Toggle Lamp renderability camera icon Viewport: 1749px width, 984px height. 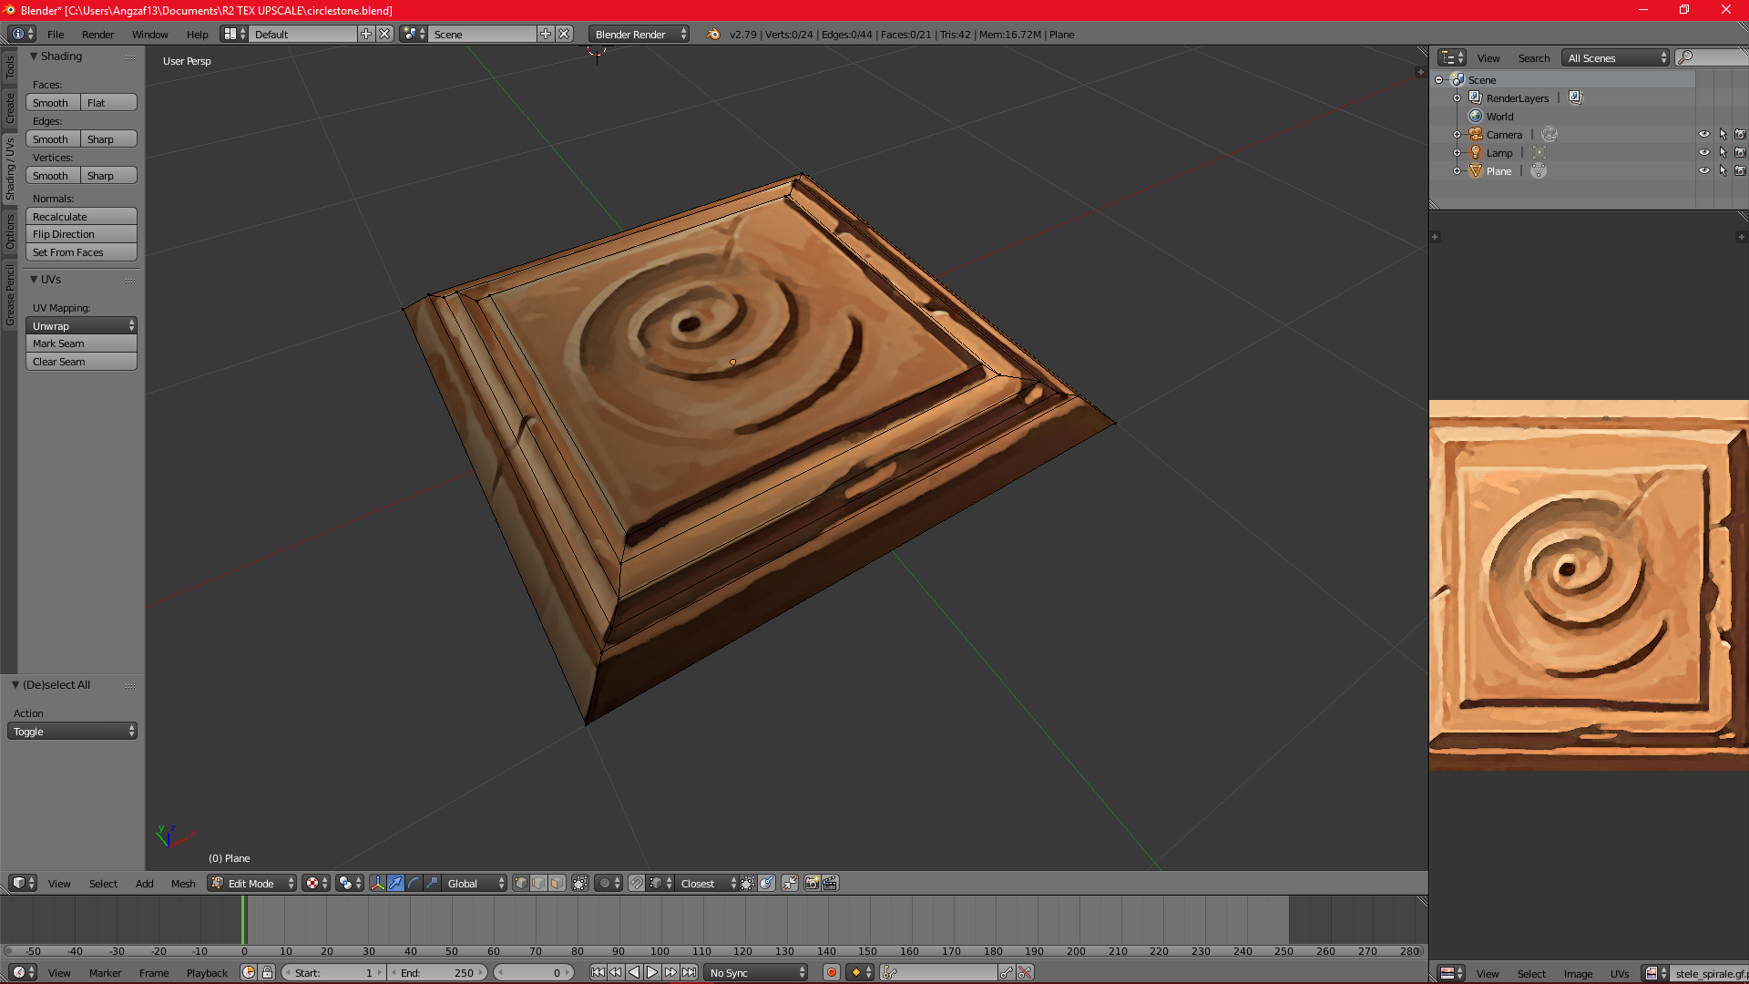pyautogui.click(x=1740, y=152)
